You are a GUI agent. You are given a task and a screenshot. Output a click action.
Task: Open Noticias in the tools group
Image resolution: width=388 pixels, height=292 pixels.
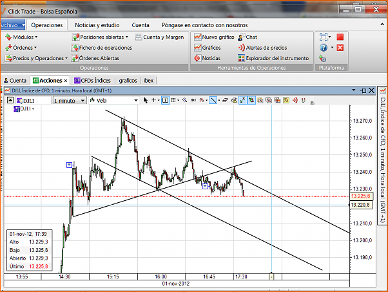(207, 58)
